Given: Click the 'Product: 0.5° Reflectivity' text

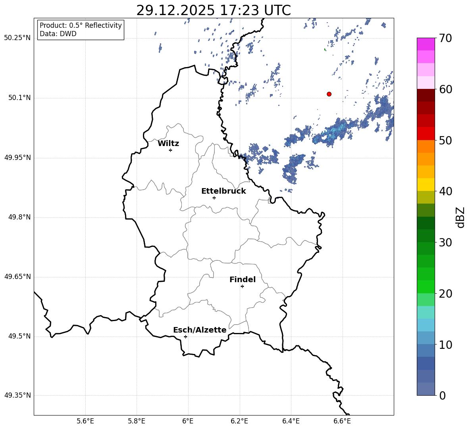Looking at the screenshot, I should pos(81,25).
